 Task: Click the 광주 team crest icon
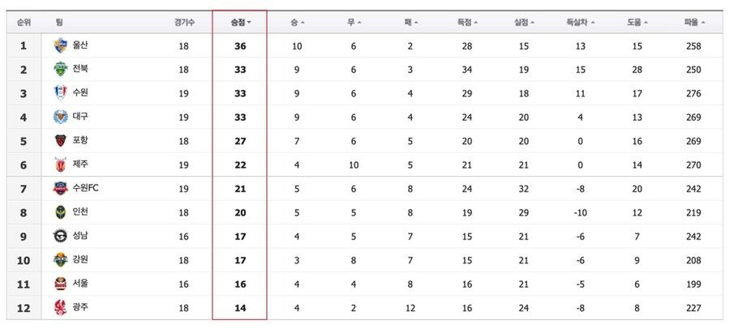pos(61,308)
